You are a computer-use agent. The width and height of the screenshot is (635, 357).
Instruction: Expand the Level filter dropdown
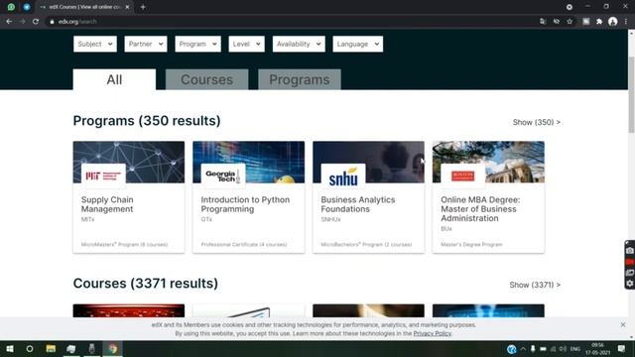(x=247, y=44)
